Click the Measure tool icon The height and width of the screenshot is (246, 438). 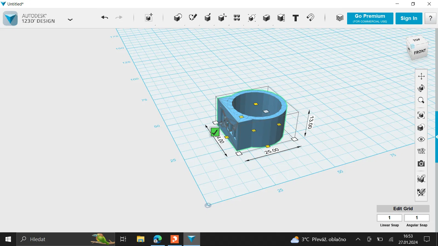(x=281, y=18)
